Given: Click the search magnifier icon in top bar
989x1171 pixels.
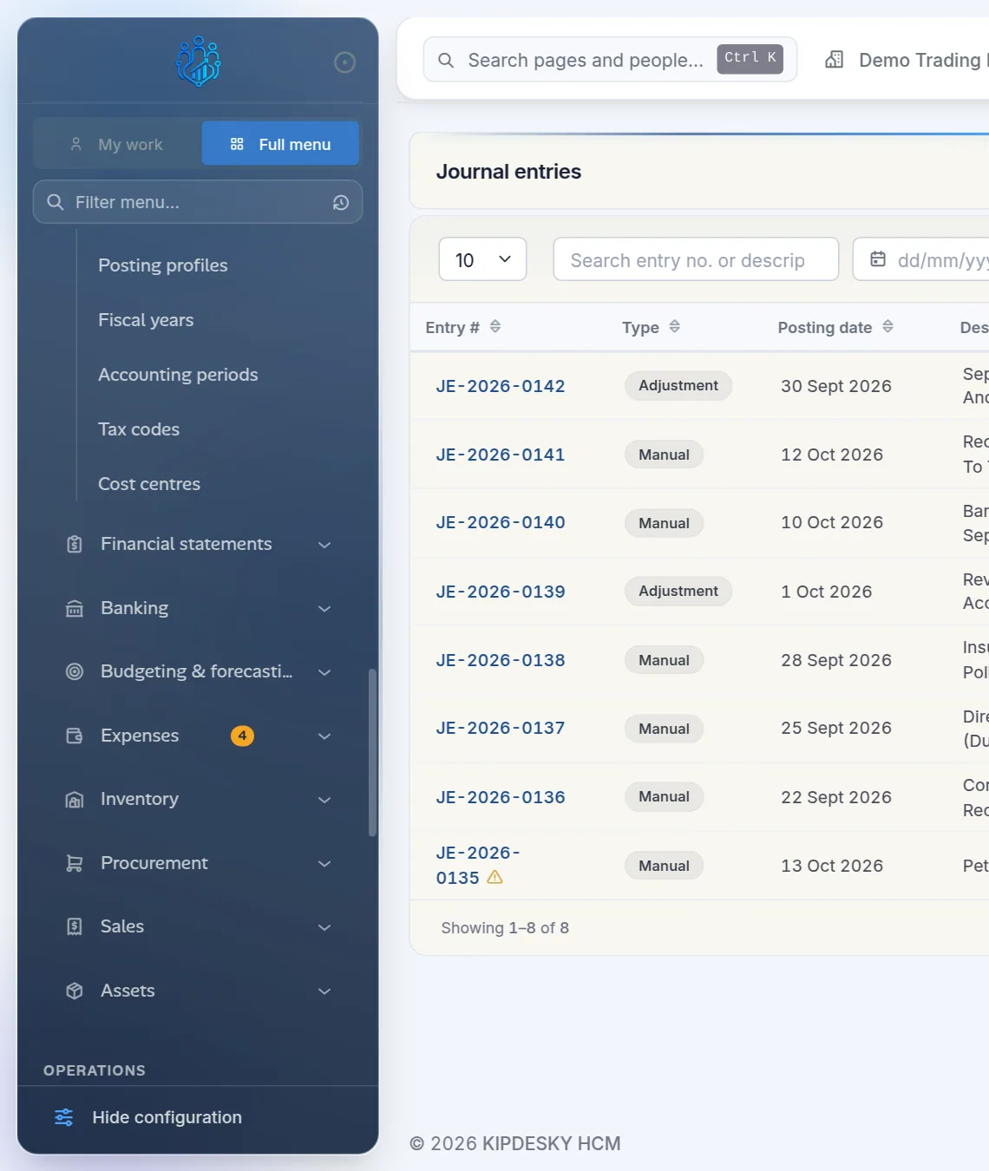Looking at the screenshot, I should pos(446,60).
